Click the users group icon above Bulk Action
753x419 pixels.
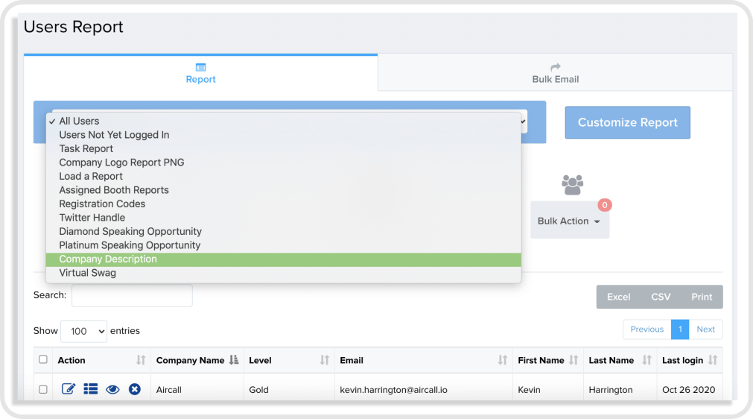click(573, 184)
